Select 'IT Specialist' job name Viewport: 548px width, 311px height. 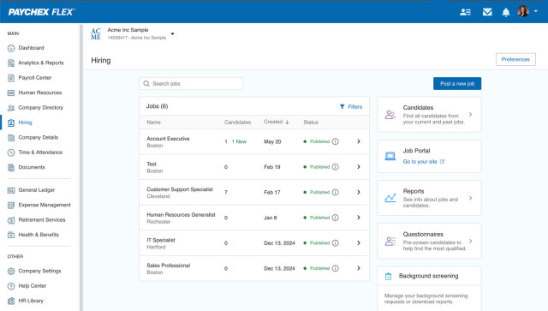161,240
